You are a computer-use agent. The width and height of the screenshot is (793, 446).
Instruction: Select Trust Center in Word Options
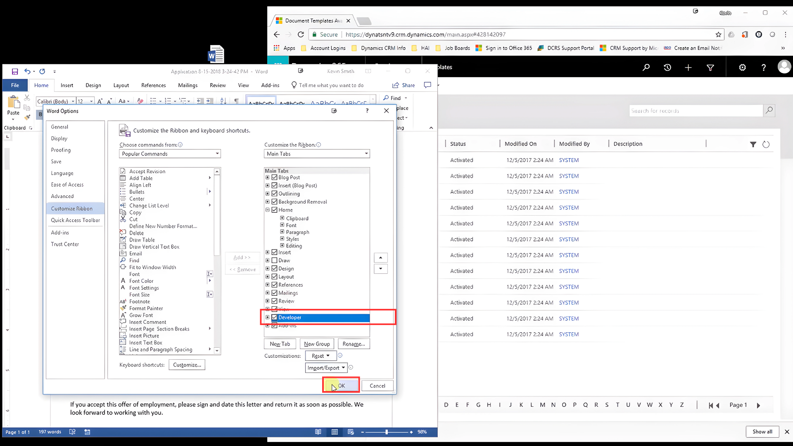pos(65,244)
